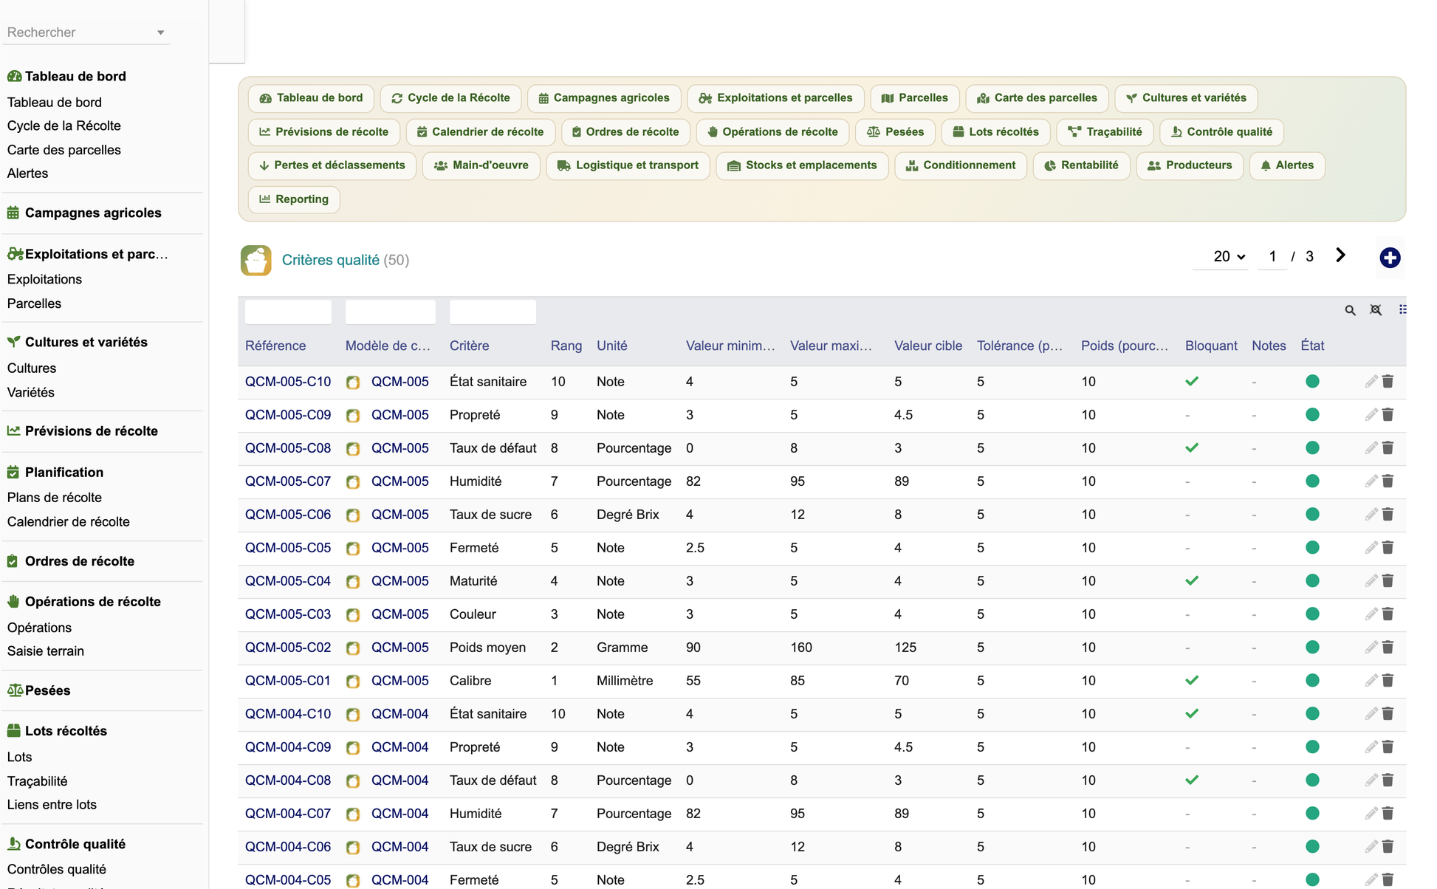
Task: Open the Rechercher dropdown in sidebar
Action: (x=86, y=32)
